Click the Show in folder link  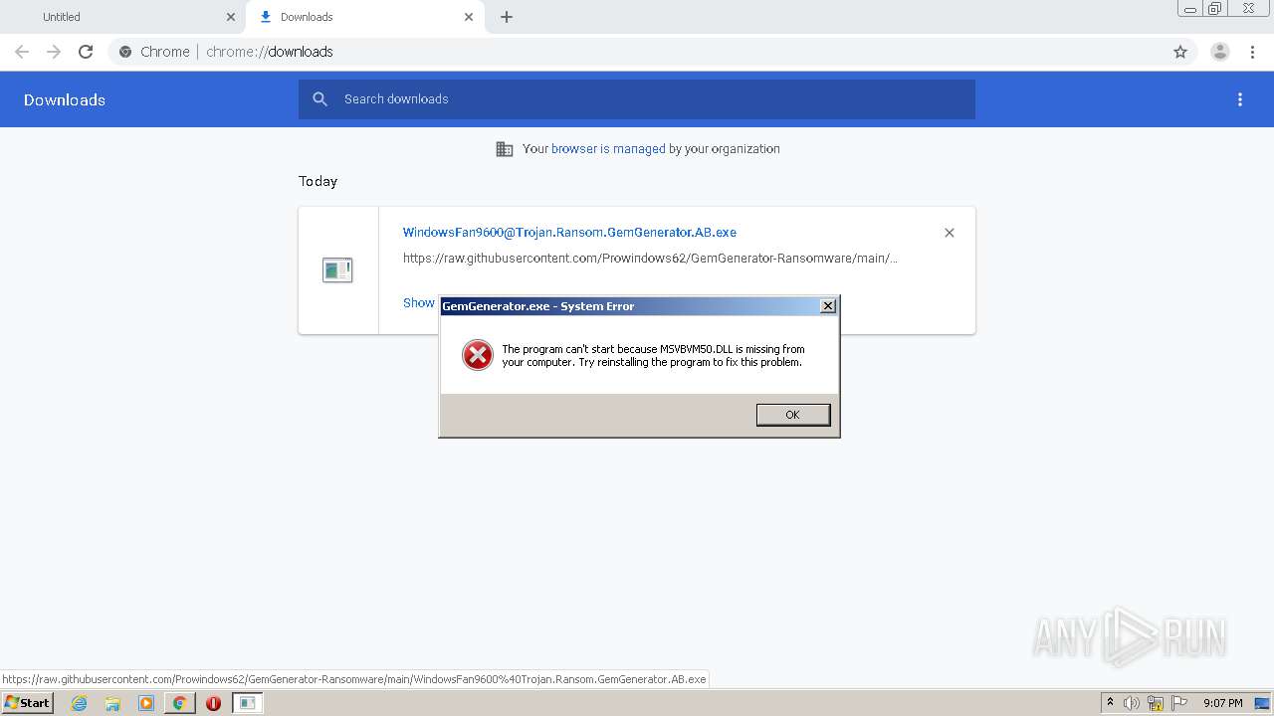(419, 303)
